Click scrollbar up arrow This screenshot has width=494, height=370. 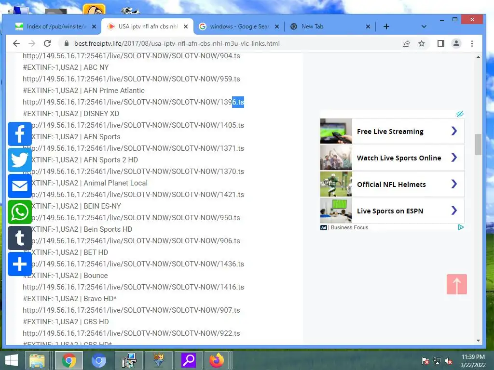pyautogui.click(x=478, y=57)
